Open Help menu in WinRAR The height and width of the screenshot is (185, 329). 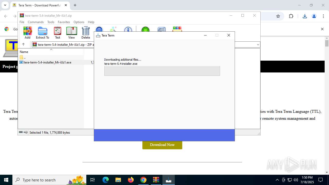(x=91, y=22)
